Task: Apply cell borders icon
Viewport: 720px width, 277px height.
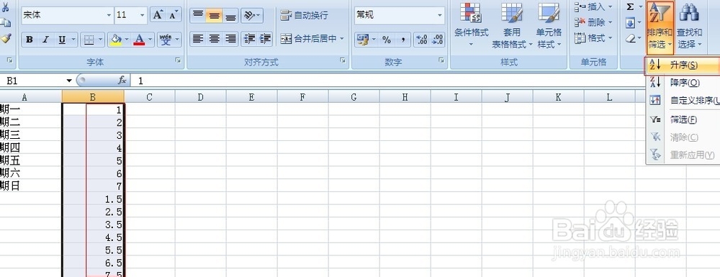Action: [x=89, y=40]
